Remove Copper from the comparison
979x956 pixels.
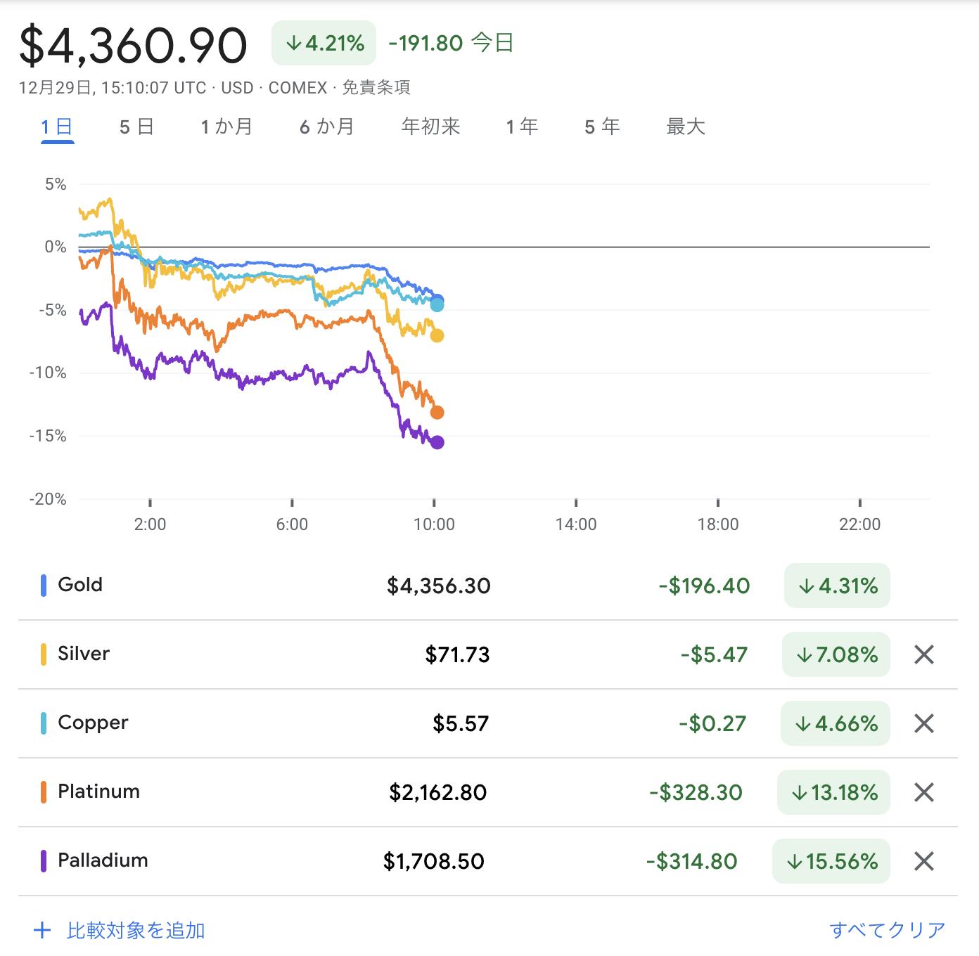point(923,724)
